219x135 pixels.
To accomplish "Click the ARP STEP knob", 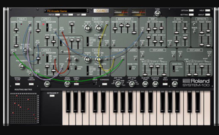I will tap(132, 84).
